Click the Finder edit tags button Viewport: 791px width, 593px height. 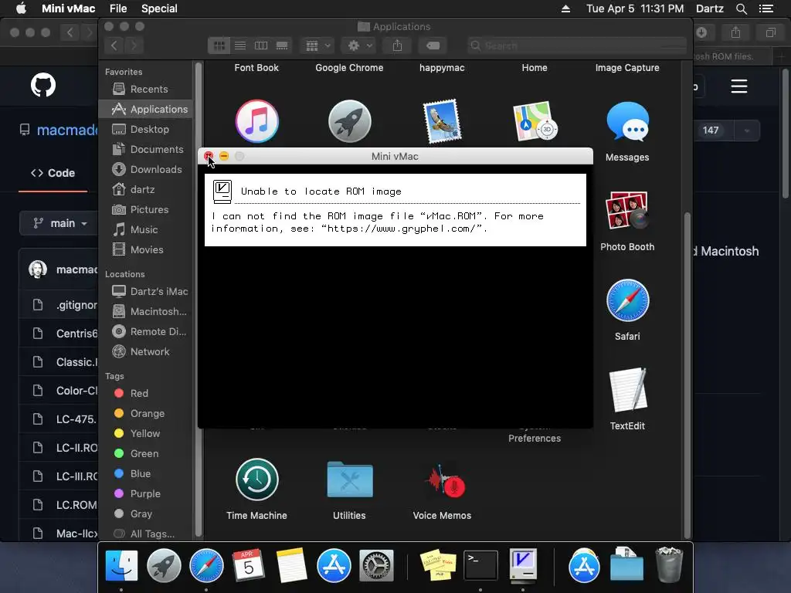pyautogui.click(x=433, y=46)
